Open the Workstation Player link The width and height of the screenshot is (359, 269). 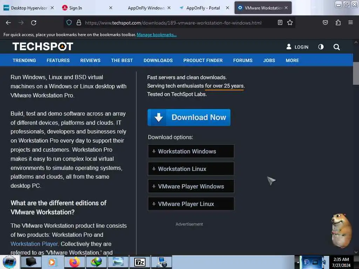click(x=34, y=244)
